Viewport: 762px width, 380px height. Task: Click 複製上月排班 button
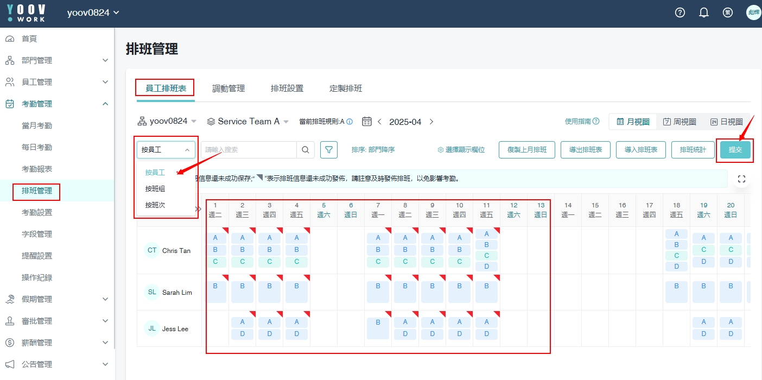[526, 150]
